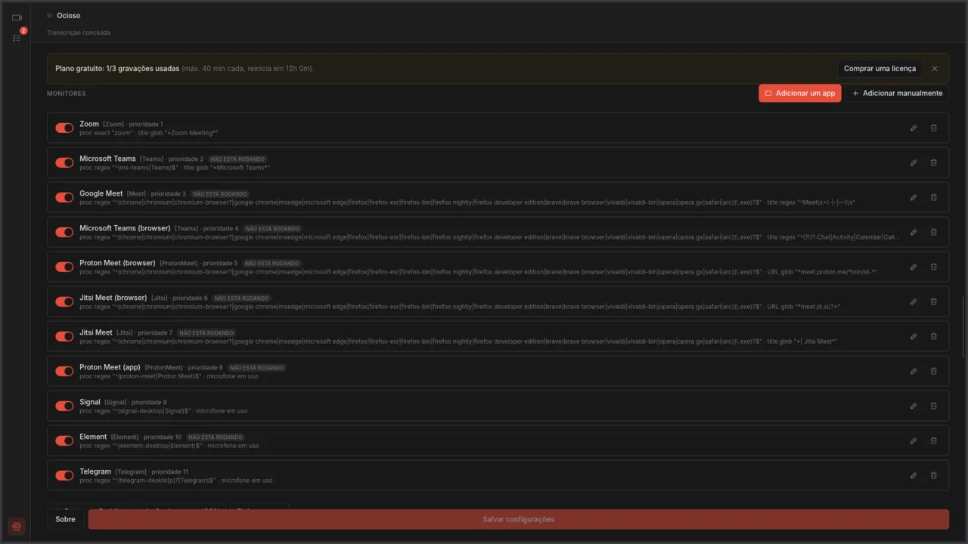The height and width of the screenshot is (544, 968).
Task: Delete the Telegram monitor
Action: pyautogui.click(x=933, y=475)
